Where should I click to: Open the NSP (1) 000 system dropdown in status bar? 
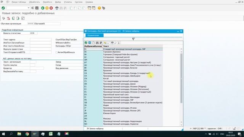tap(205, 129)
